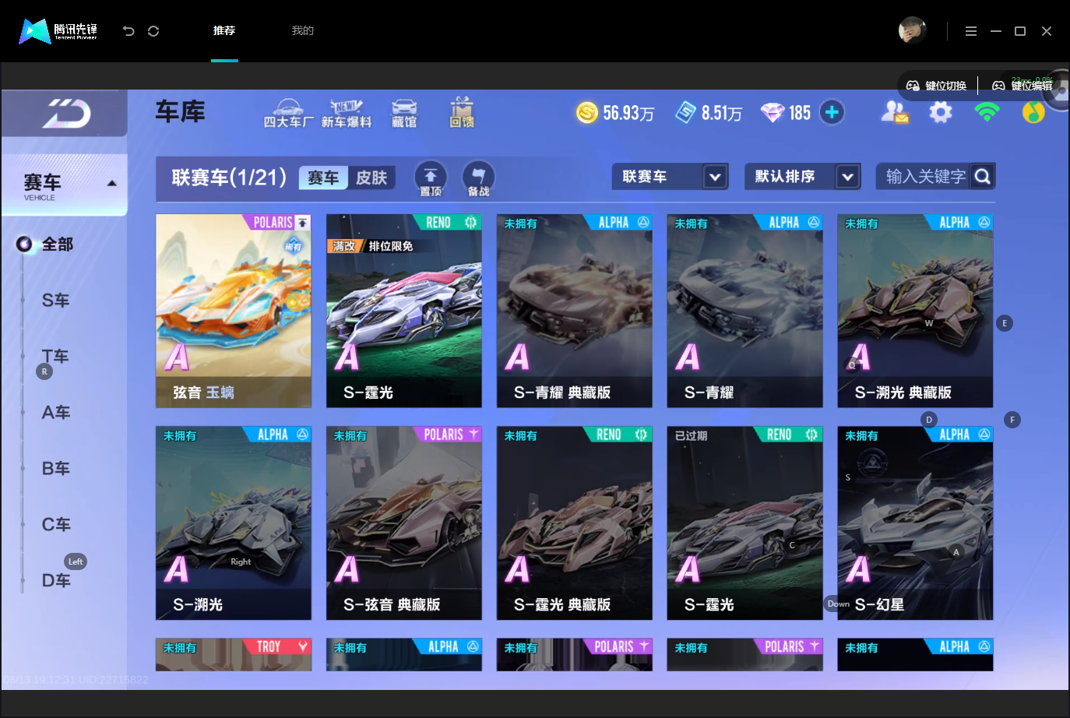
Task: Filter by B车 category
Action: [x=55, y=469]
